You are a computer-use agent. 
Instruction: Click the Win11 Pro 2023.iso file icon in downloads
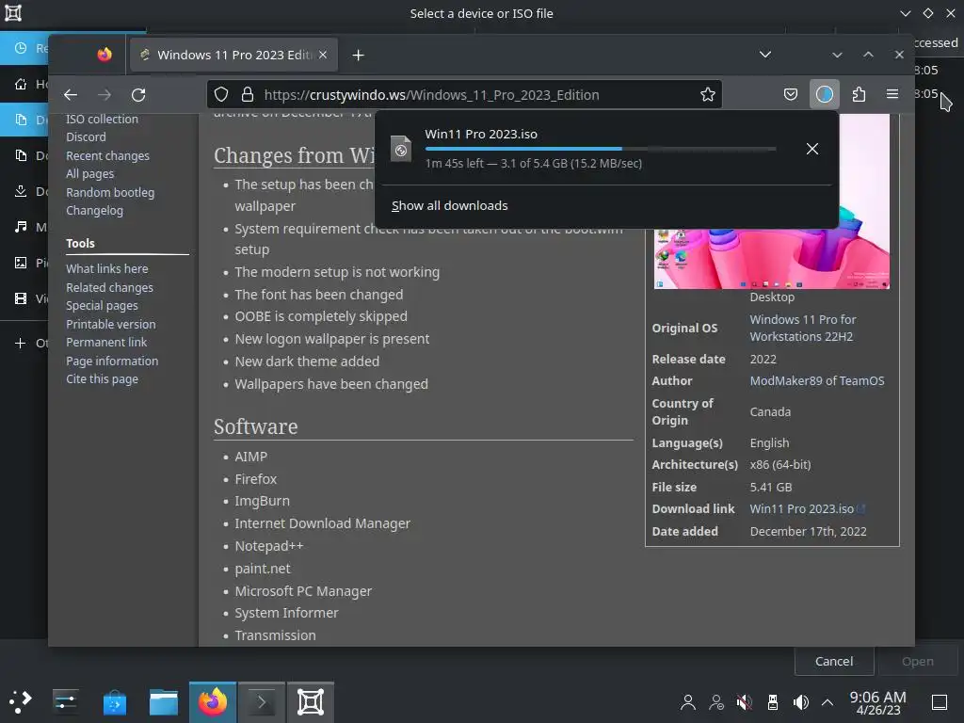(x=401, y=149)
